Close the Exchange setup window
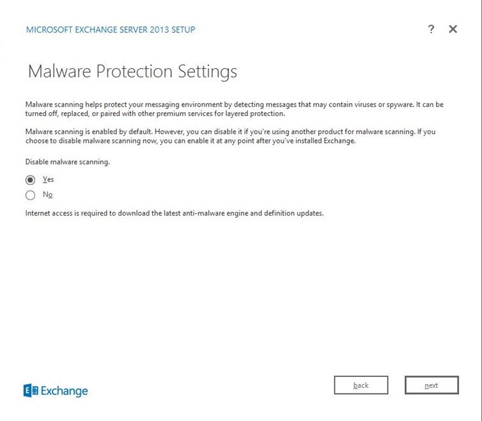This screenshot has height=421, width=482. click(x=453, y=29)
